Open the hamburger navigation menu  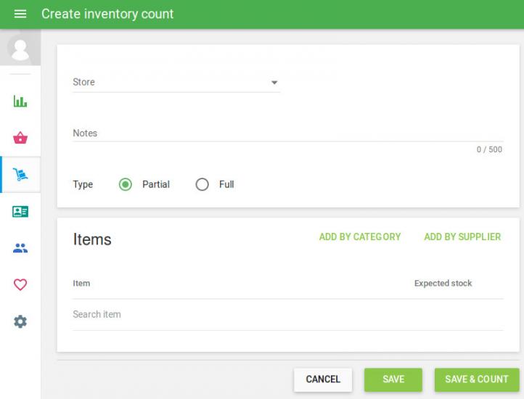[20, 15]
